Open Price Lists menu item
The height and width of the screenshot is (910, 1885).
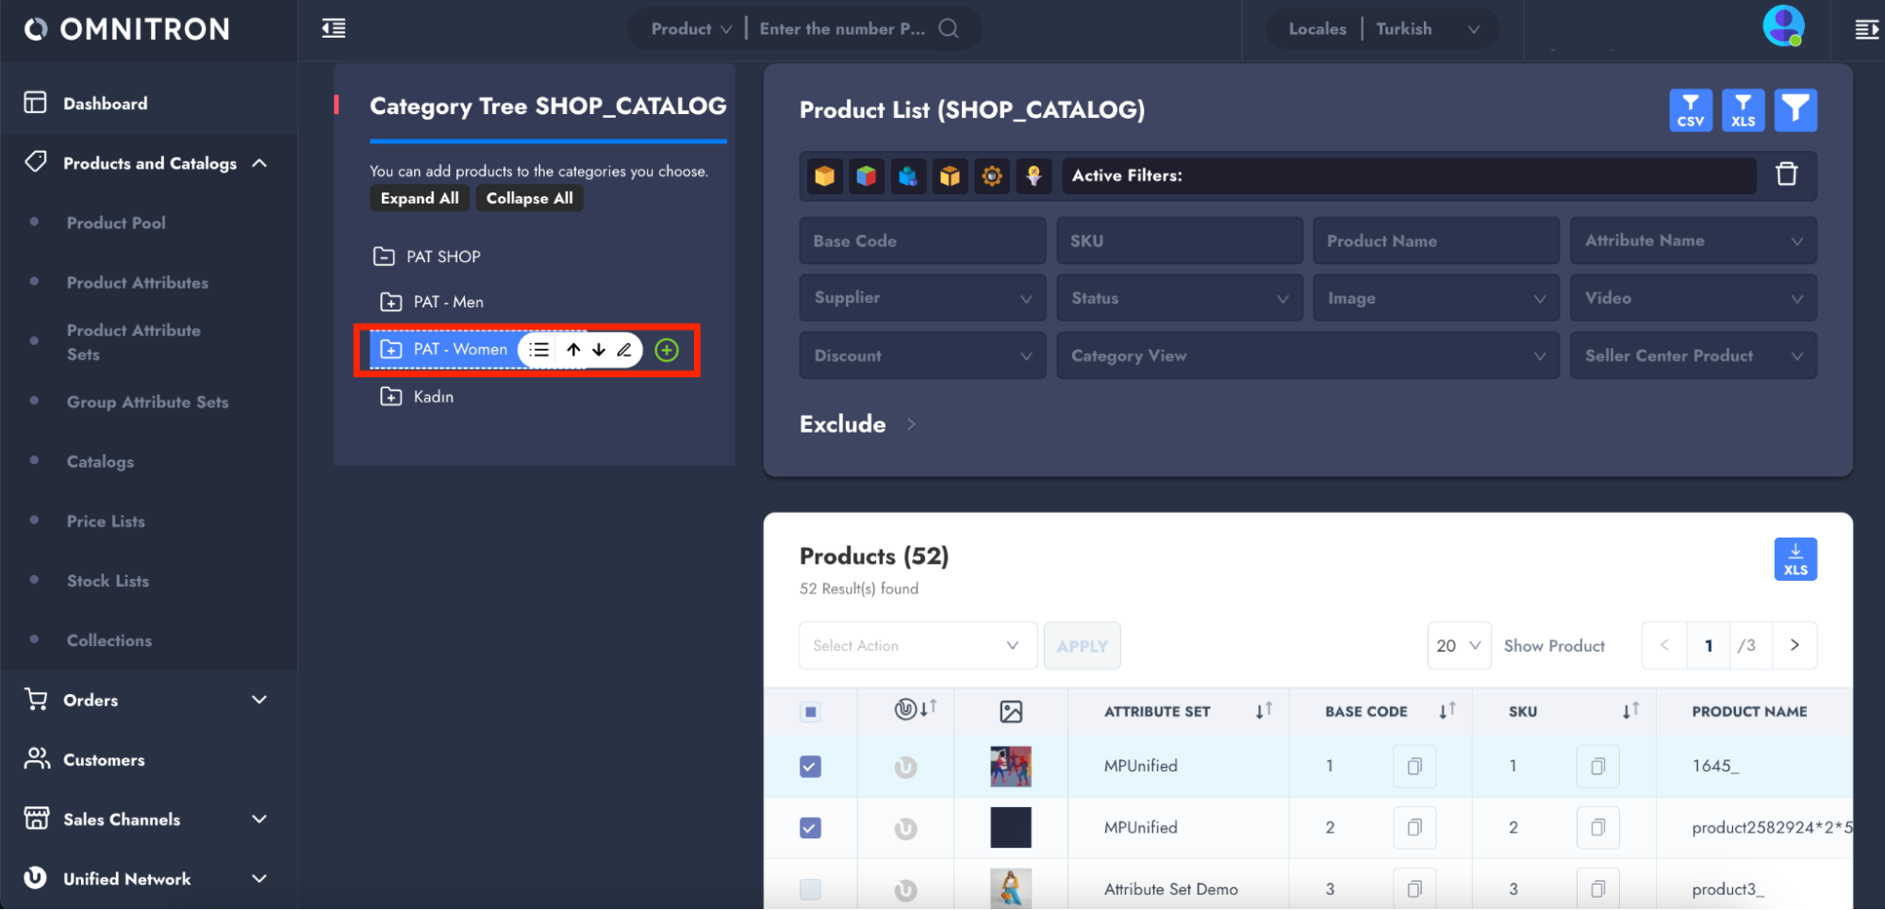point(106,521)
